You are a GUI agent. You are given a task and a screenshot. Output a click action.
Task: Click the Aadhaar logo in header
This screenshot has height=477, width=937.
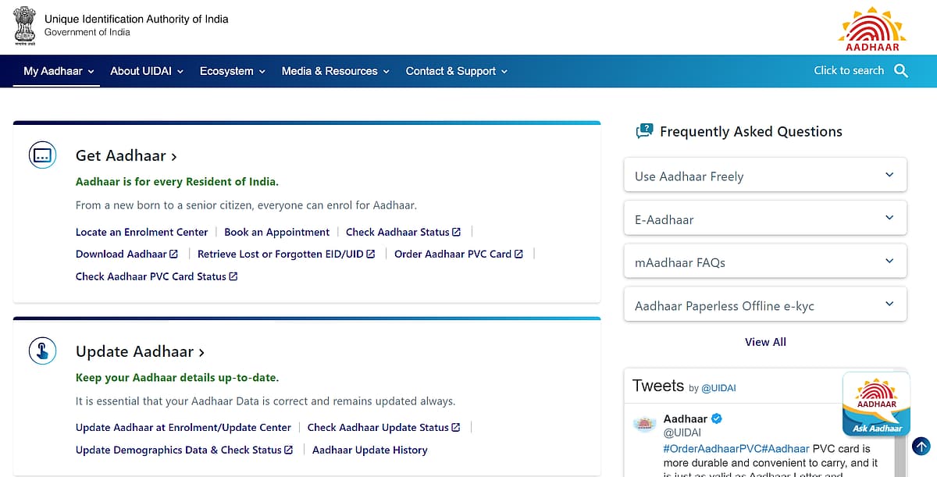pos(872,28)
